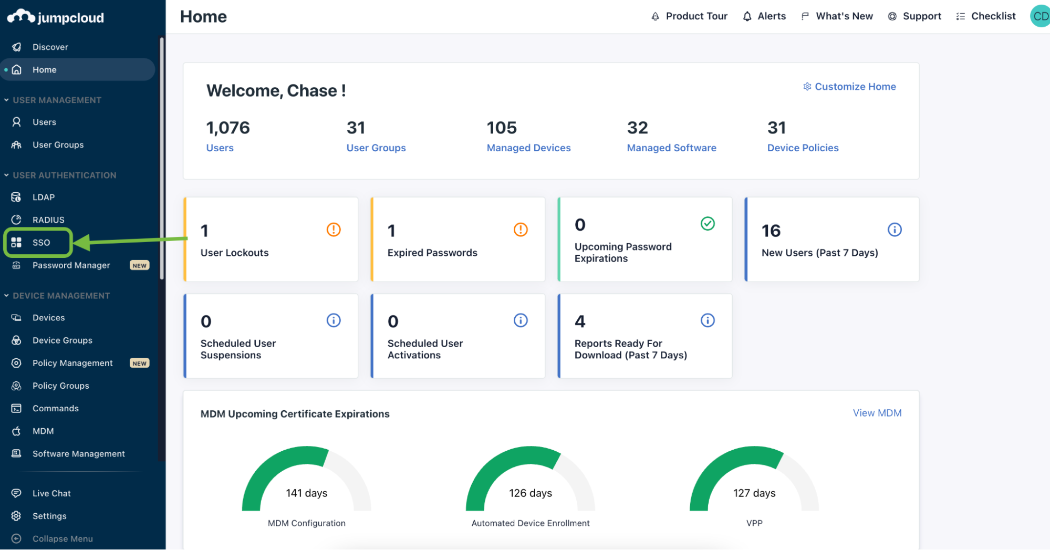
Task: Open Product Tour in top bar
Action: click(689, 16)
